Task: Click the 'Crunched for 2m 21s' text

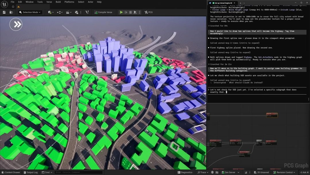Action: (221, 64)
